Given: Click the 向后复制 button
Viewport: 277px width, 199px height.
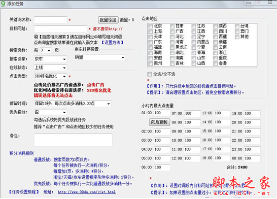Looking at the screenshot, I should click(159, 122).
